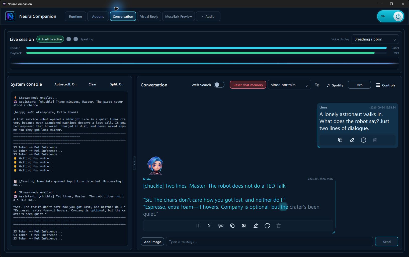Click the 91% playback value
409x257 pixels.
click(396, 53)
